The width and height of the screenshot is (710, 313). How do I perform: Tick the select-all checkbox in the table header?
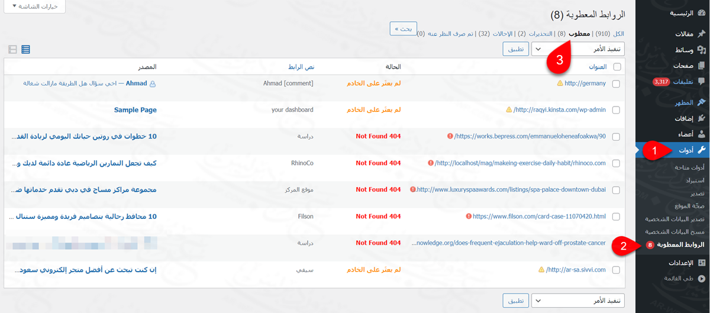pos(617,67)
